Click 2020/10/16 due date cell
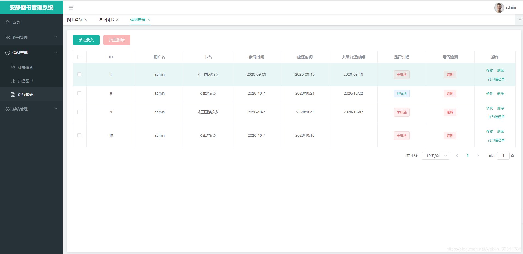The width and height of the screenshot is (523, 254). [305, 135]
